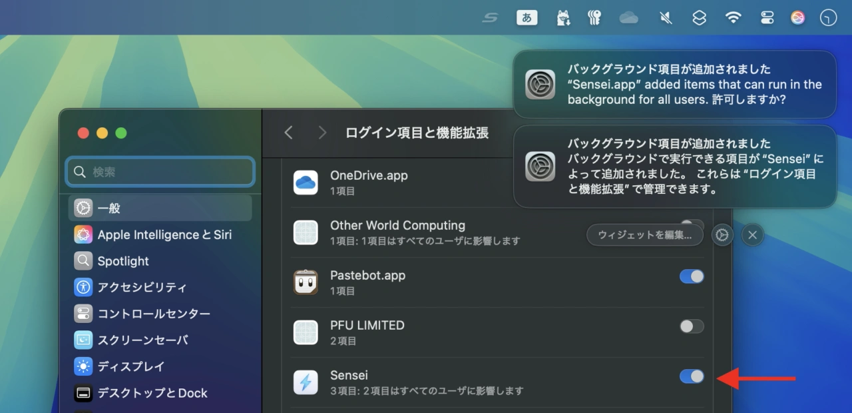Close the widget editing bar with X
The width and height of the screenshot is (852, 413).
(x=753, y=235)
